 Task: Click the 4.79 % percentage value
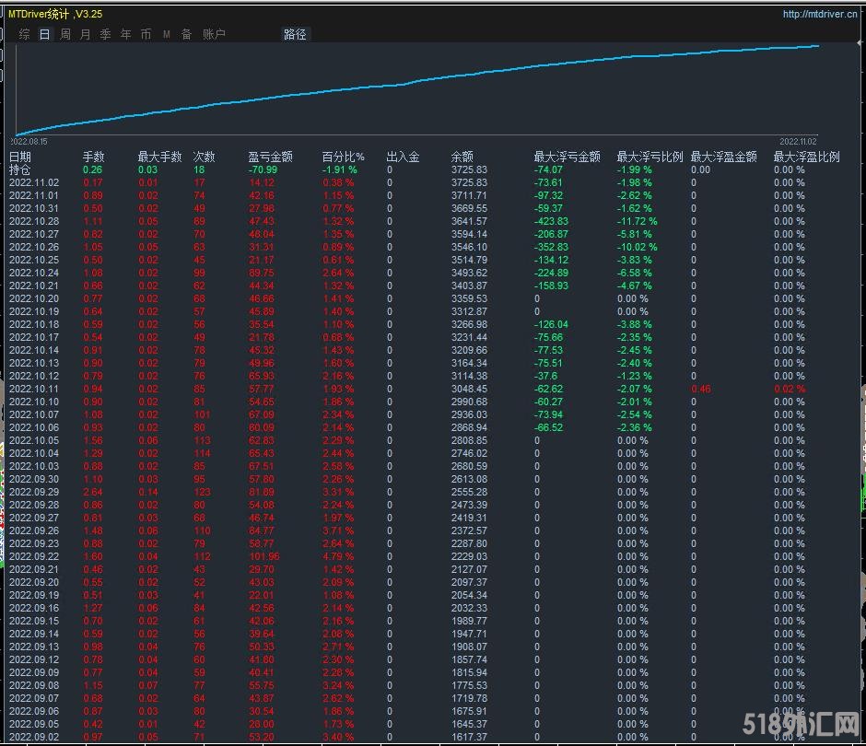pos(338,556)
